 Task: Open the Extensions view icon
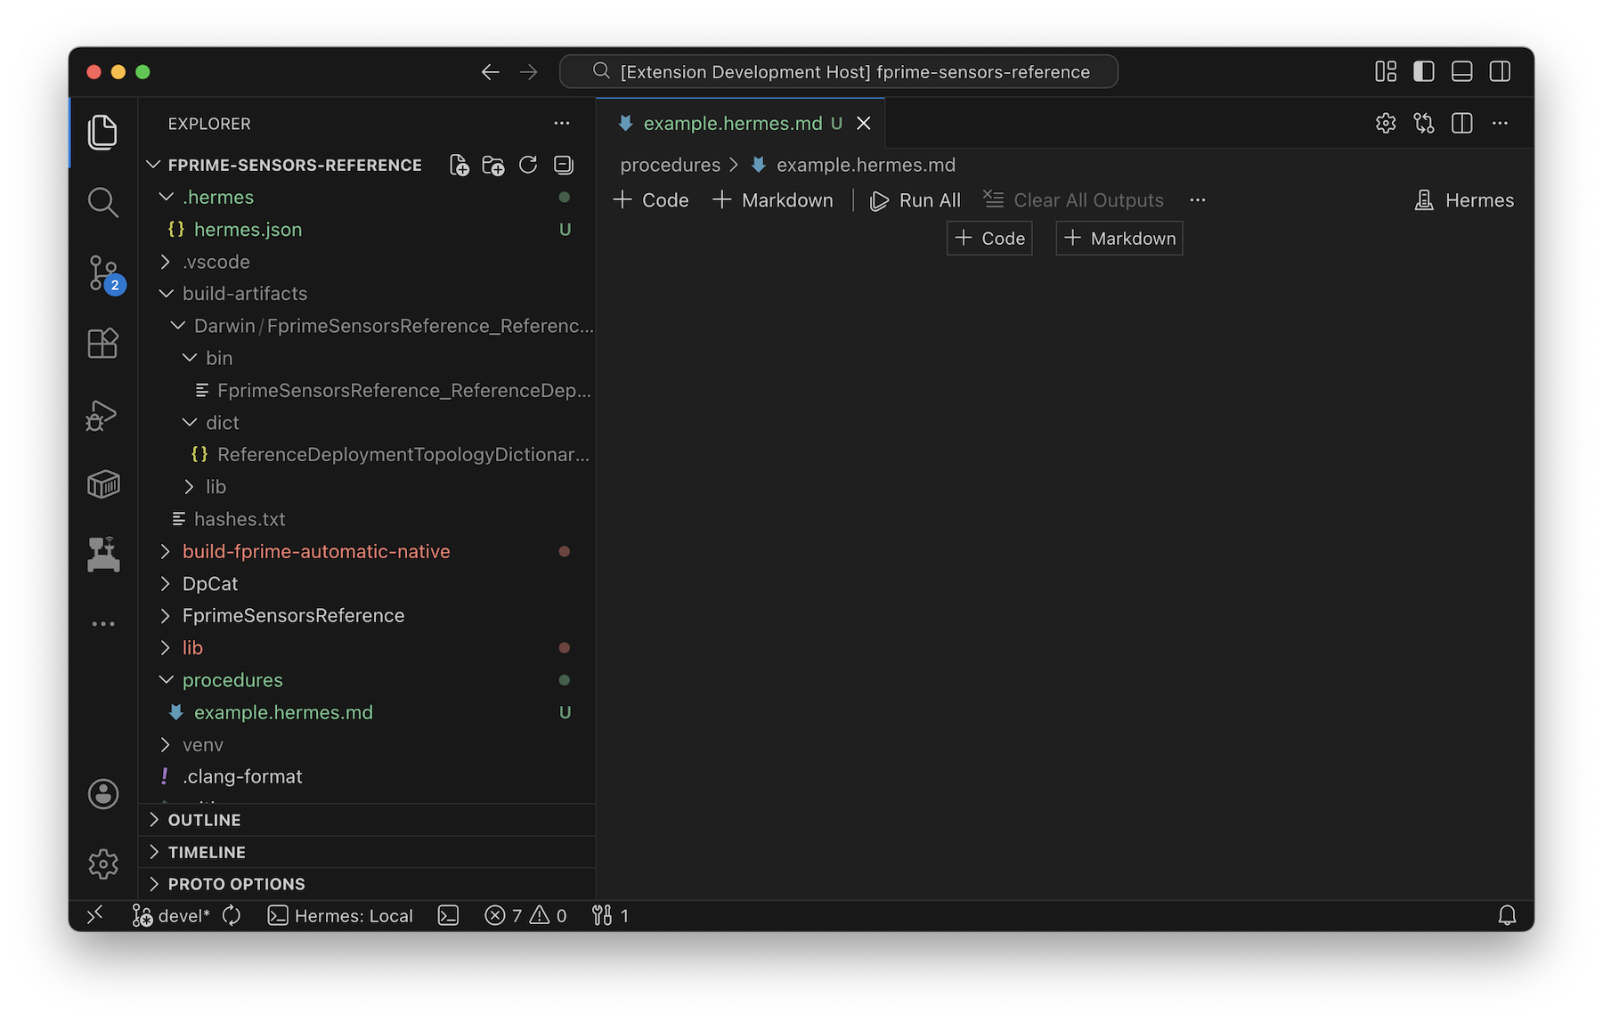coord(103,344)
